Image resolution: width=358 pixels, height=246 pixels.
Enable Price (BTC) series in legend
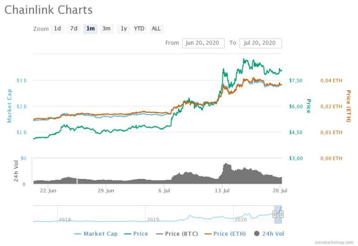177,234
